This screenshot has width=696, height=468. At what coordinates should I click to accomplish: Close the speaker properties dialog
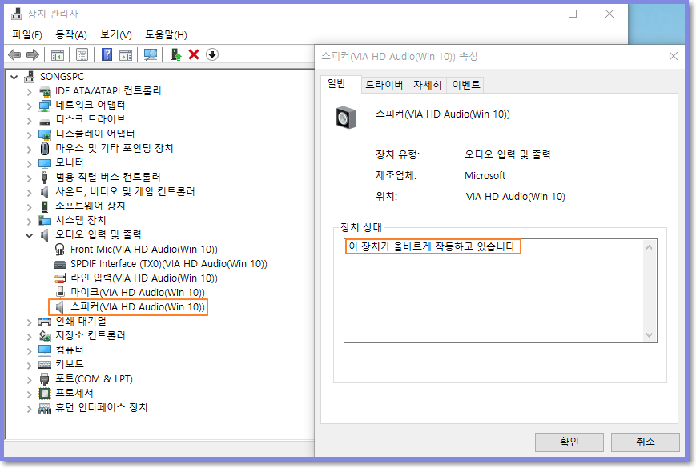674,56
